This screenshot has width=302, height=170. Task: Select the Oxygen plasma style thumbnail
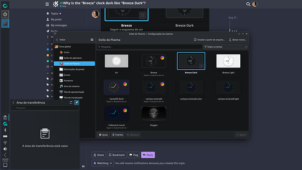[x=154, y=113]
